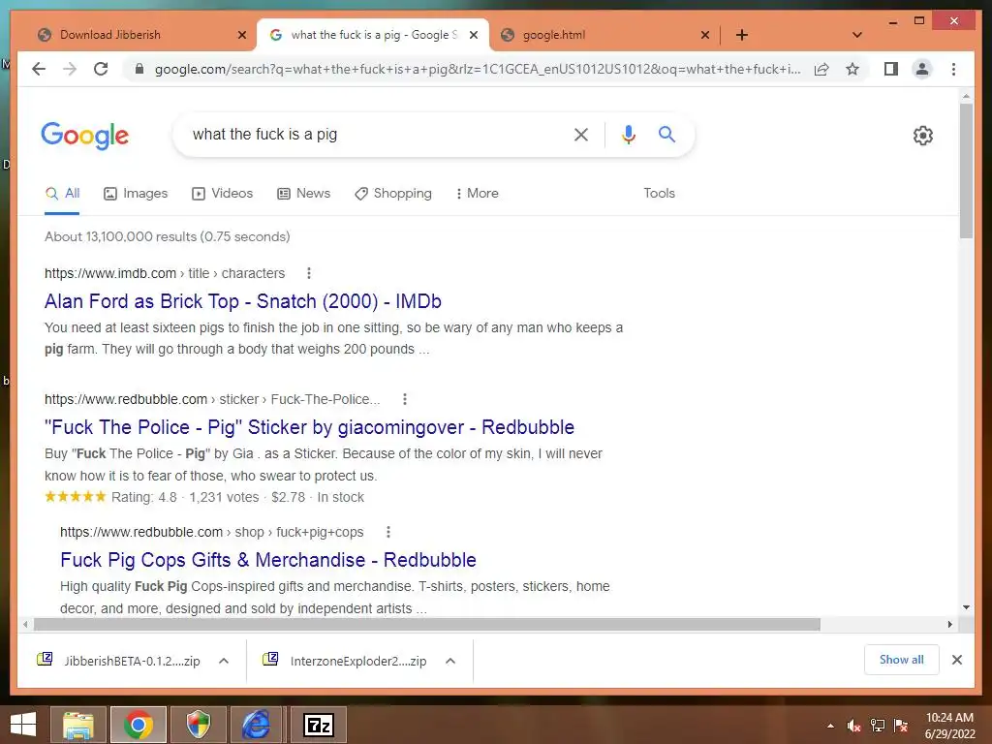Open JibberishBETA-0.1.2 zip download
Viewport: 992px width, 744px height.
(x=120, y=661)
